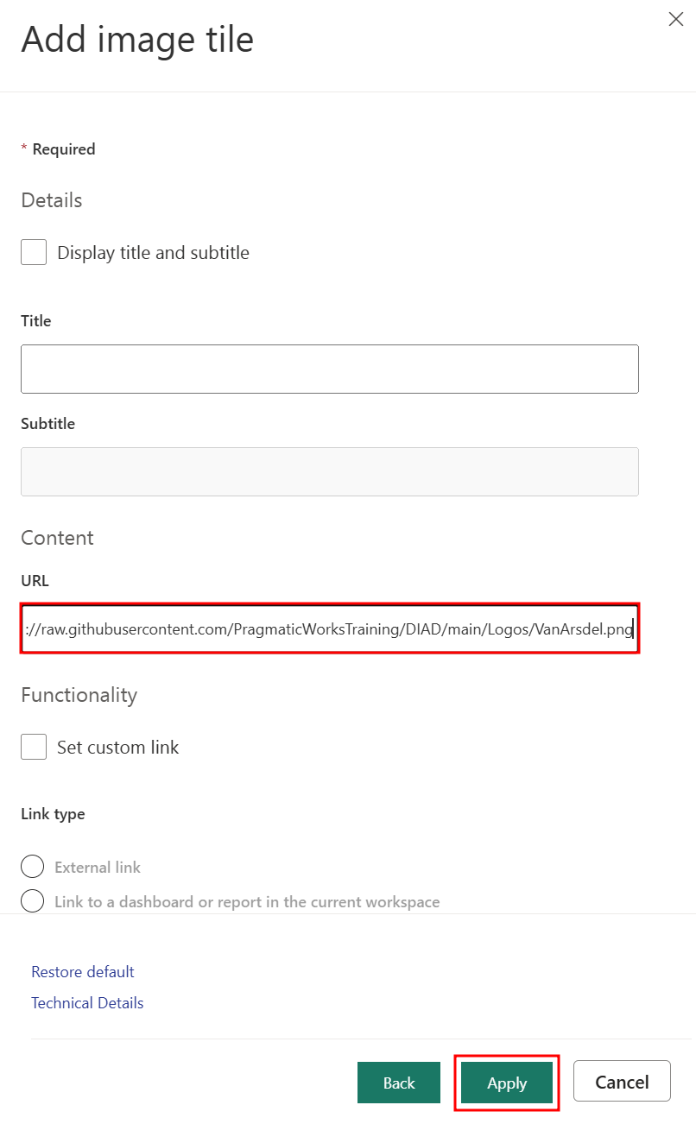Open the Restore default link

pyautogui.click(x=83, y=972)
